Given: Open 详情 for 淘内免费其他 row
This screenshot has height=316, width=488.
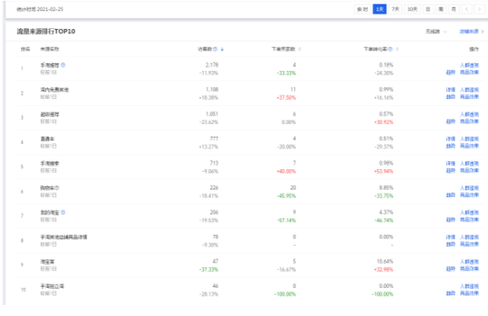Looking at the screenshot, I should click(450, 90).
